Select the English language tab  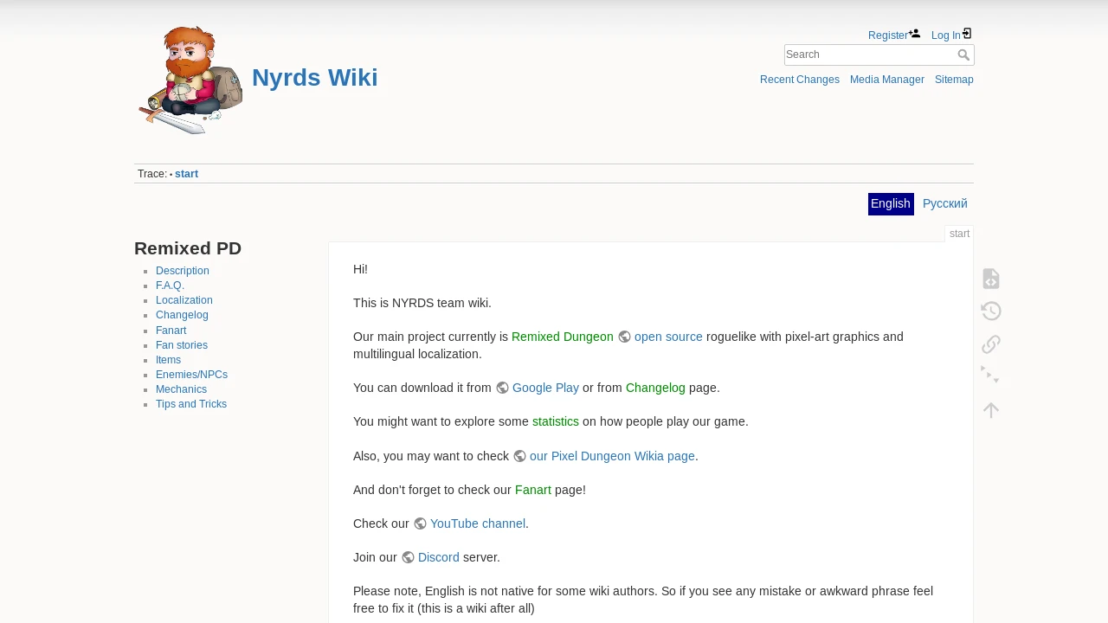891,203
